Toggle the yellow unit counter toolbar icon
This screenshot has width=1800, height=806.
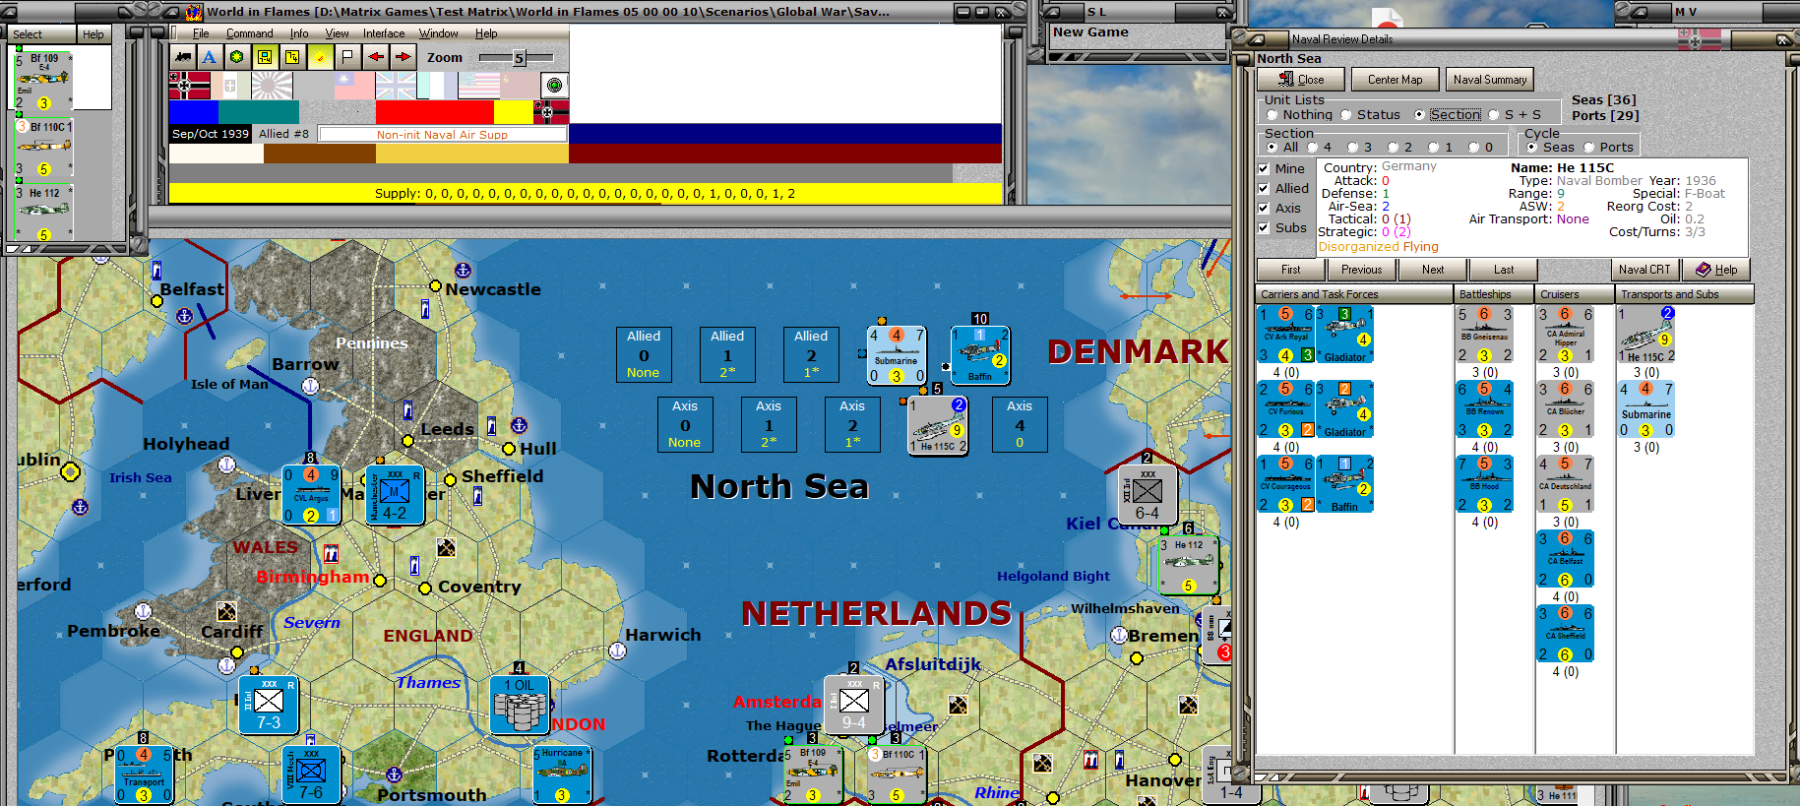click(x=265, y=57)
